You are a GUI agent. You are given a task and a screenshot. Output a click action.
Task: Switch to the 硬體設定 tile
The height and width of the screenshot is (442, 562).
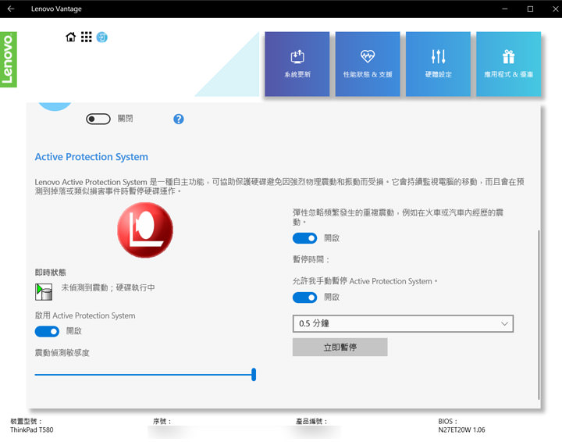click(438, 64)
